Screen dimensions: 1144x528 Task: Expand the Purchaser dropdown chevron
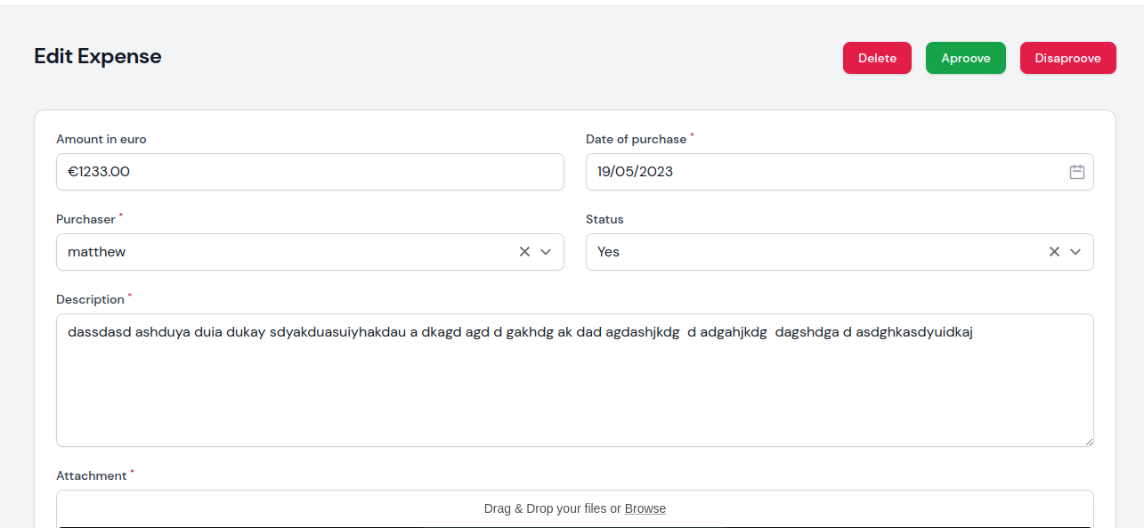click(546, 252)
